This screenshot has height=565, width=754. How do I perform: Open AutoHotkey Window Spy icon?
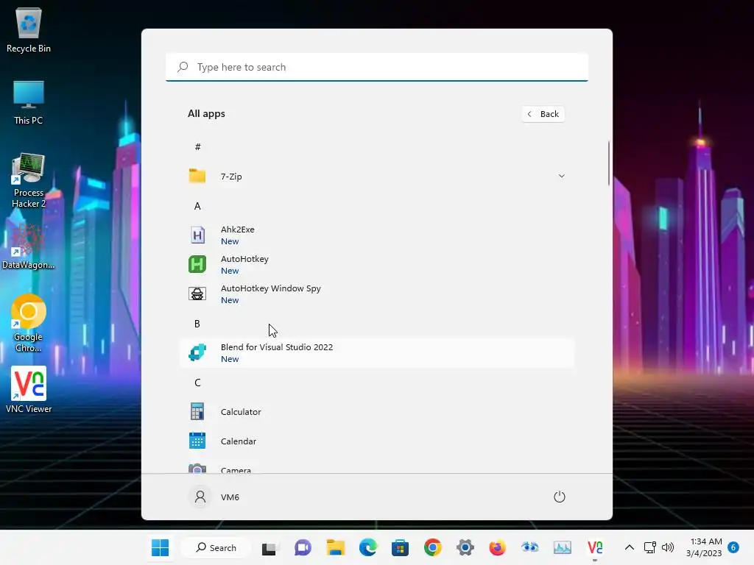point(197,294)
